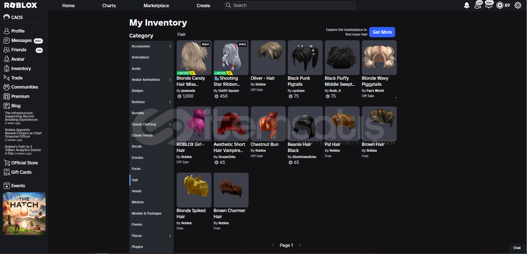Open the Marketplace tab
Screen dimensions: 527x254
click(156, 6)
